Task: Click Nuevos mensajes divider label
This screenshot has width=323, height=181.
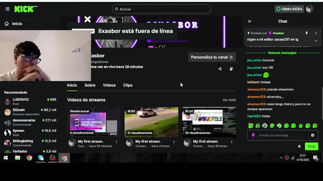Action: [x=282, y=53]
